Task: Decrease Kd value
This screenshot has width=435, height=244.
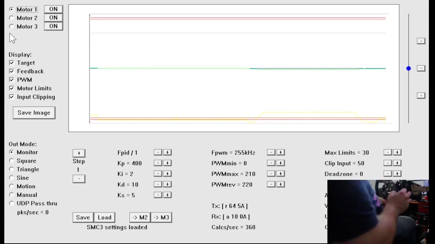Action: click(x=158, y=184)
